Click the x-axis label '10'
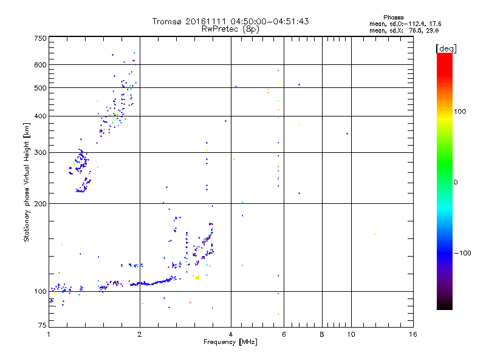Screen dimensions: 486x364 pyautogui.click(x=351, y=334)
